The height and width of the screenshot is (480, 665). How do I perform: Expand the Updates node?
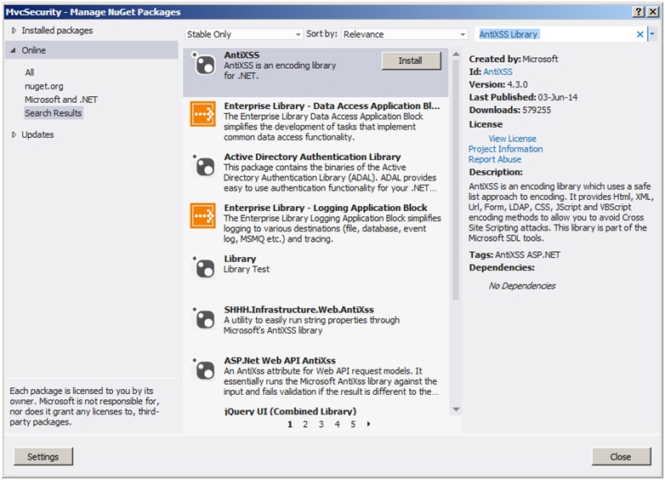pyautogui.click(x=14, y=134)
